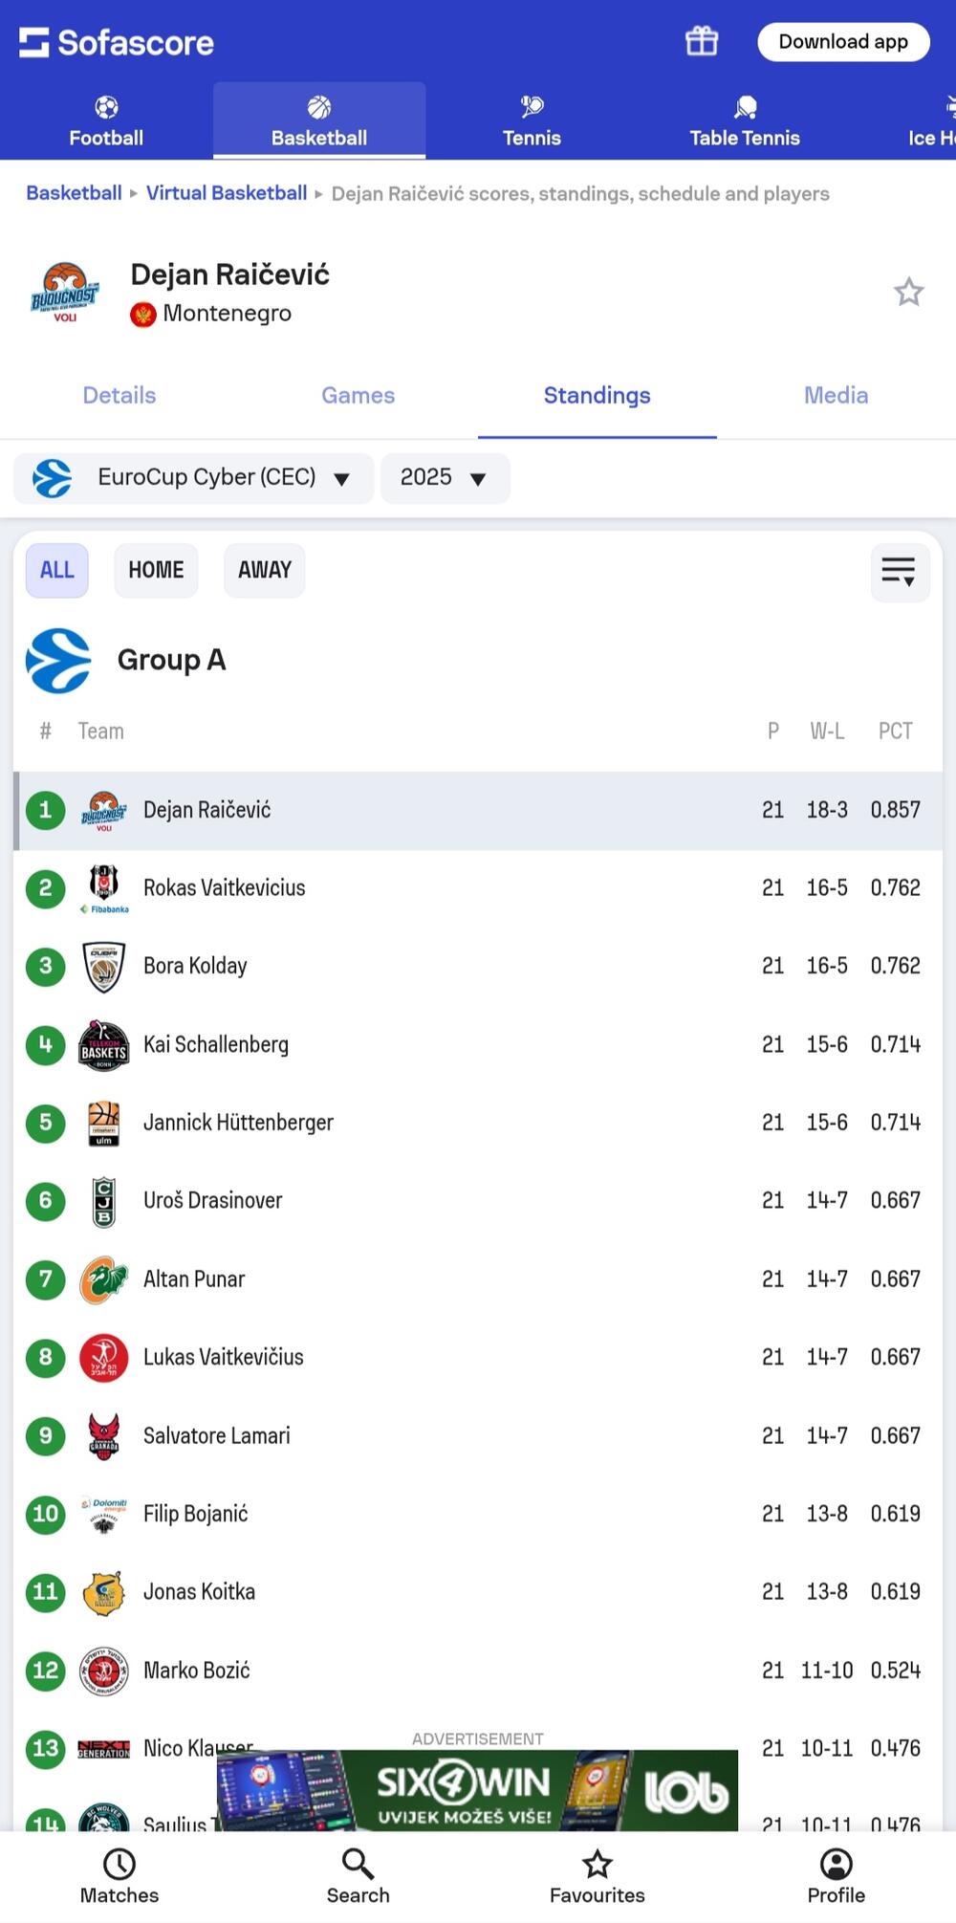Filter standings by AWAY games
Screen dimensions: 956x1923
(x=264, y=570)
